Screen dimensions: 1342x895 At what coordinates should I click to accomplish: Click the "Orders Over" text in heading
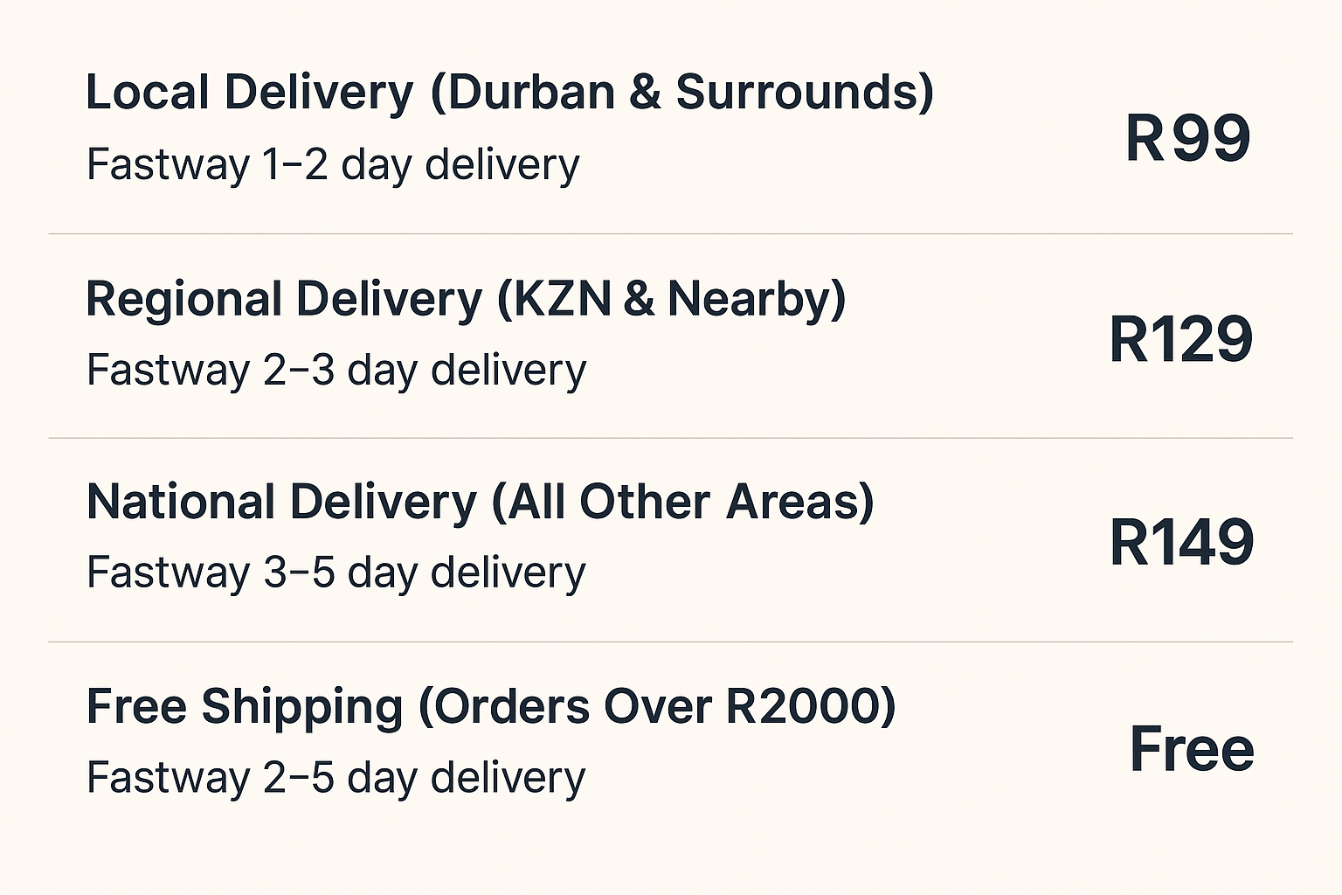tap(573, 706)
